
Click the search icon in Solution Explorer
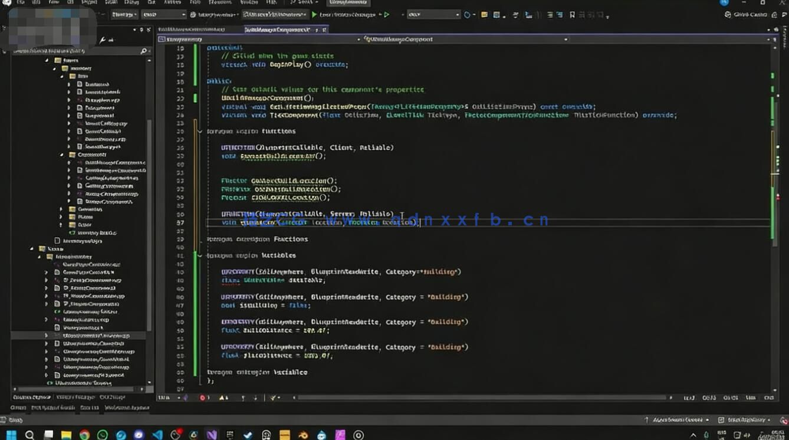pos(144,51)
